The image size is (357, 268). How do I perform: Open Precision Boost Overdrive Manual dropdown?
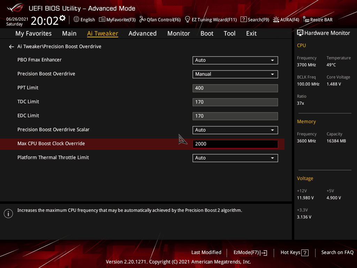235,74
